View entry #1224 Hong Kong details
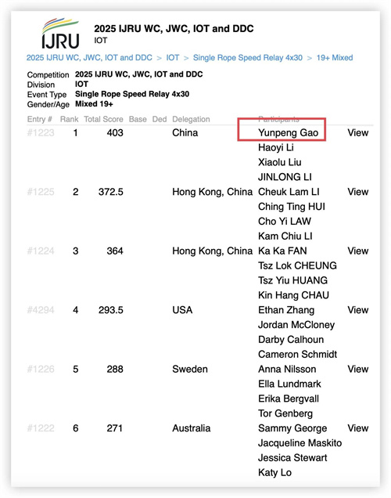Image resolution: width=391 pixels, height=498 pixels. [x=357, y=251]
